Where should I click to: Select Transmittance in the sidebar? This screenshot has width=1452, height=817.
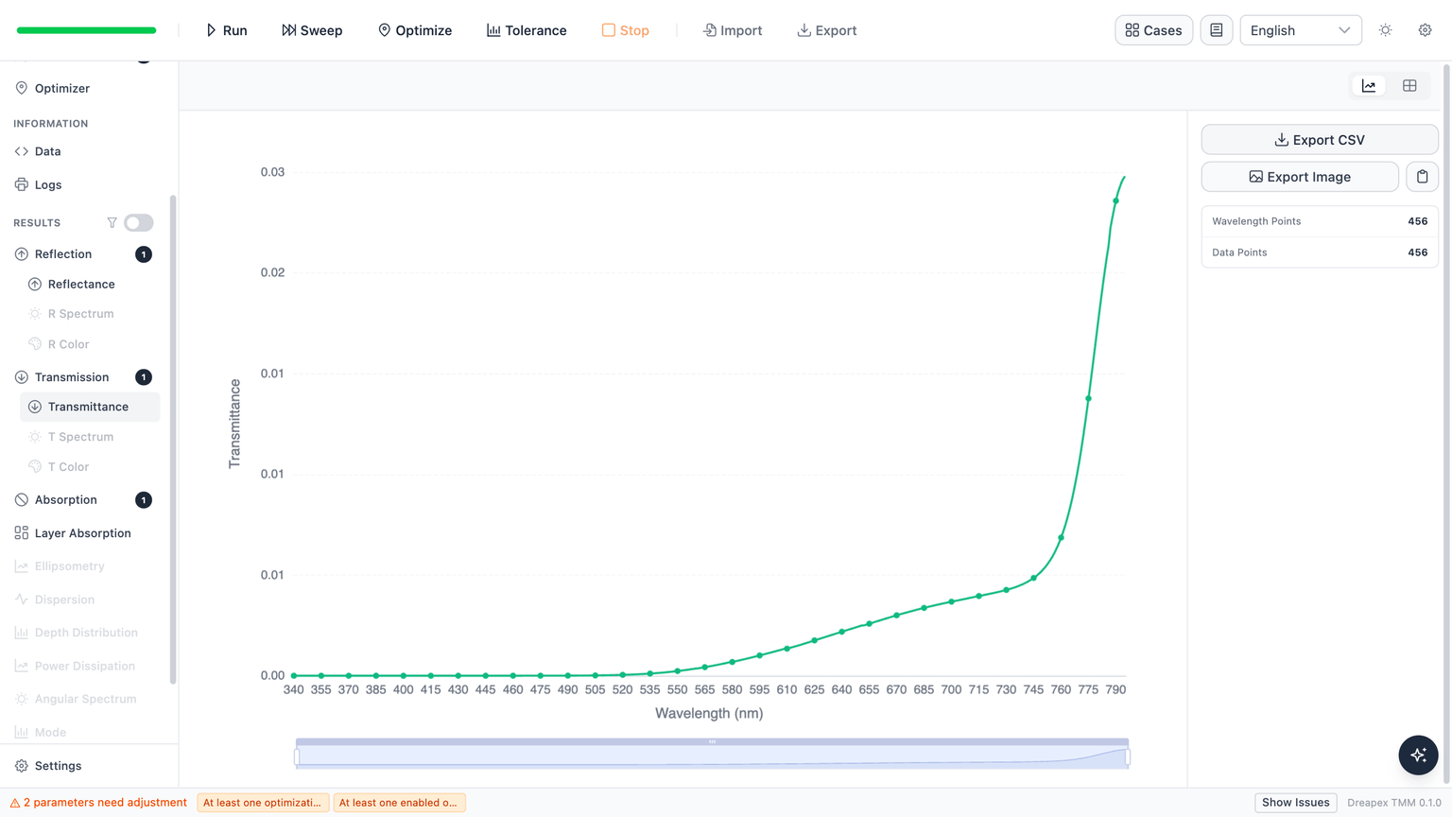coord(88,407)
